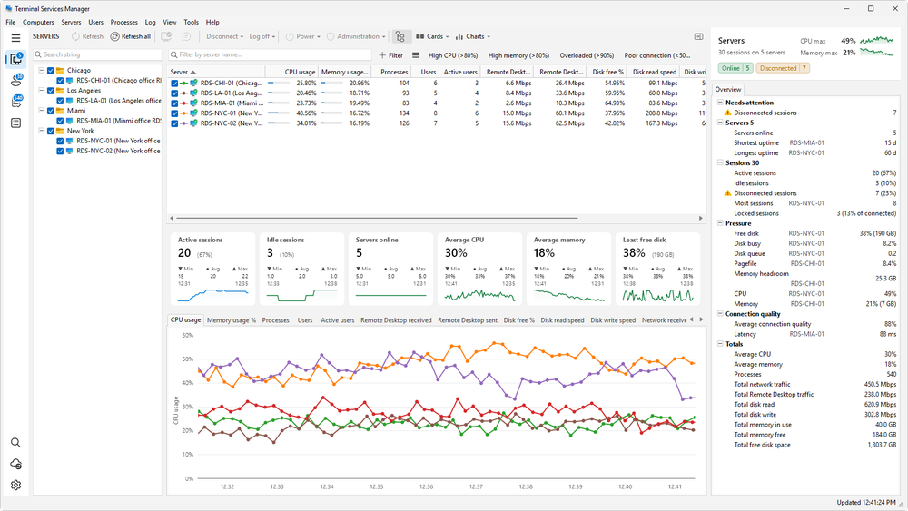908x511 pixels.
Task: Open the Disconnect dropdown
Action: [x=224, y=36]
